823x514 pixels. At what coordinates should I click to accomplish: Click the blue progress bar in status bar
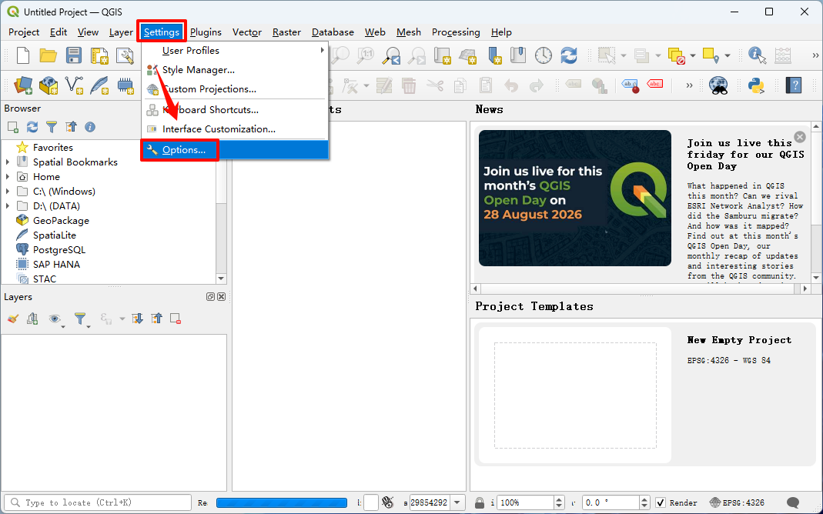point(282,502)
